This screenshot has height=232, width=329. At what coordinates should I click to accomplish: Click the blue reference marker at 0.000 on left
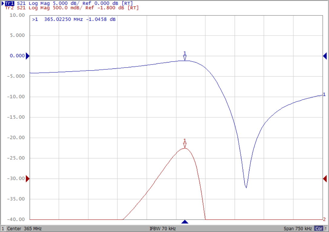point(28,56)
